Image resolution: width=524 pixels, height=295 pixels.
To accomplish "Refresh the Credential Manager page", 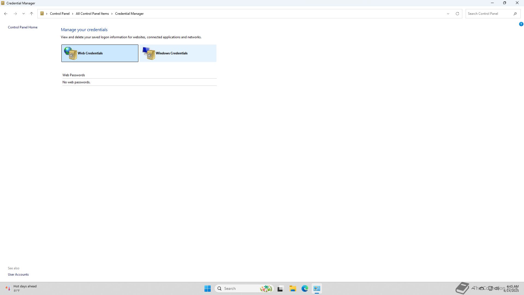I will [x=457, y=14].
